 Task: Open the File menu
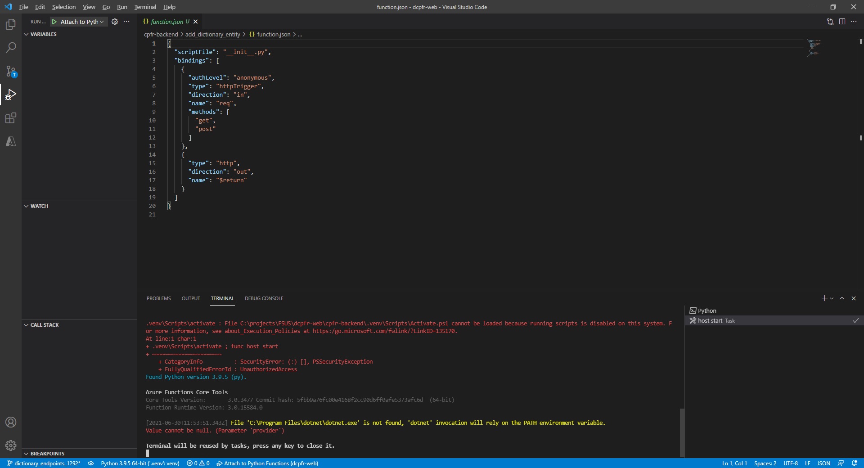click(24, 7)
